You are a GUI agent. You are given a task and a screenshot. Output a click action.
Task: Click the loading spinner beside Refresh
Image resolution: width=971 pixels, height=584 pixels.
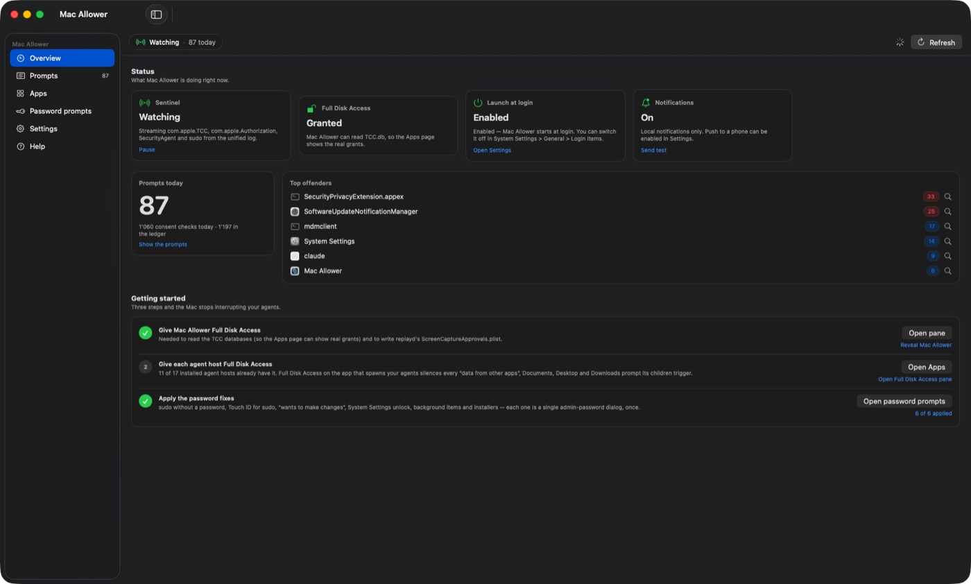point(900,42)
